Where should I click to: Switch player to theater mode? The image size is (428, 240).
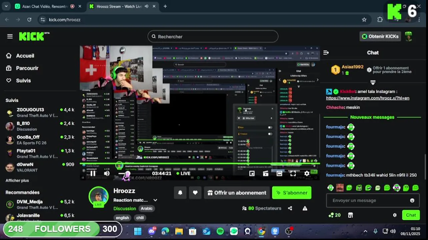[x=279, y=173]
